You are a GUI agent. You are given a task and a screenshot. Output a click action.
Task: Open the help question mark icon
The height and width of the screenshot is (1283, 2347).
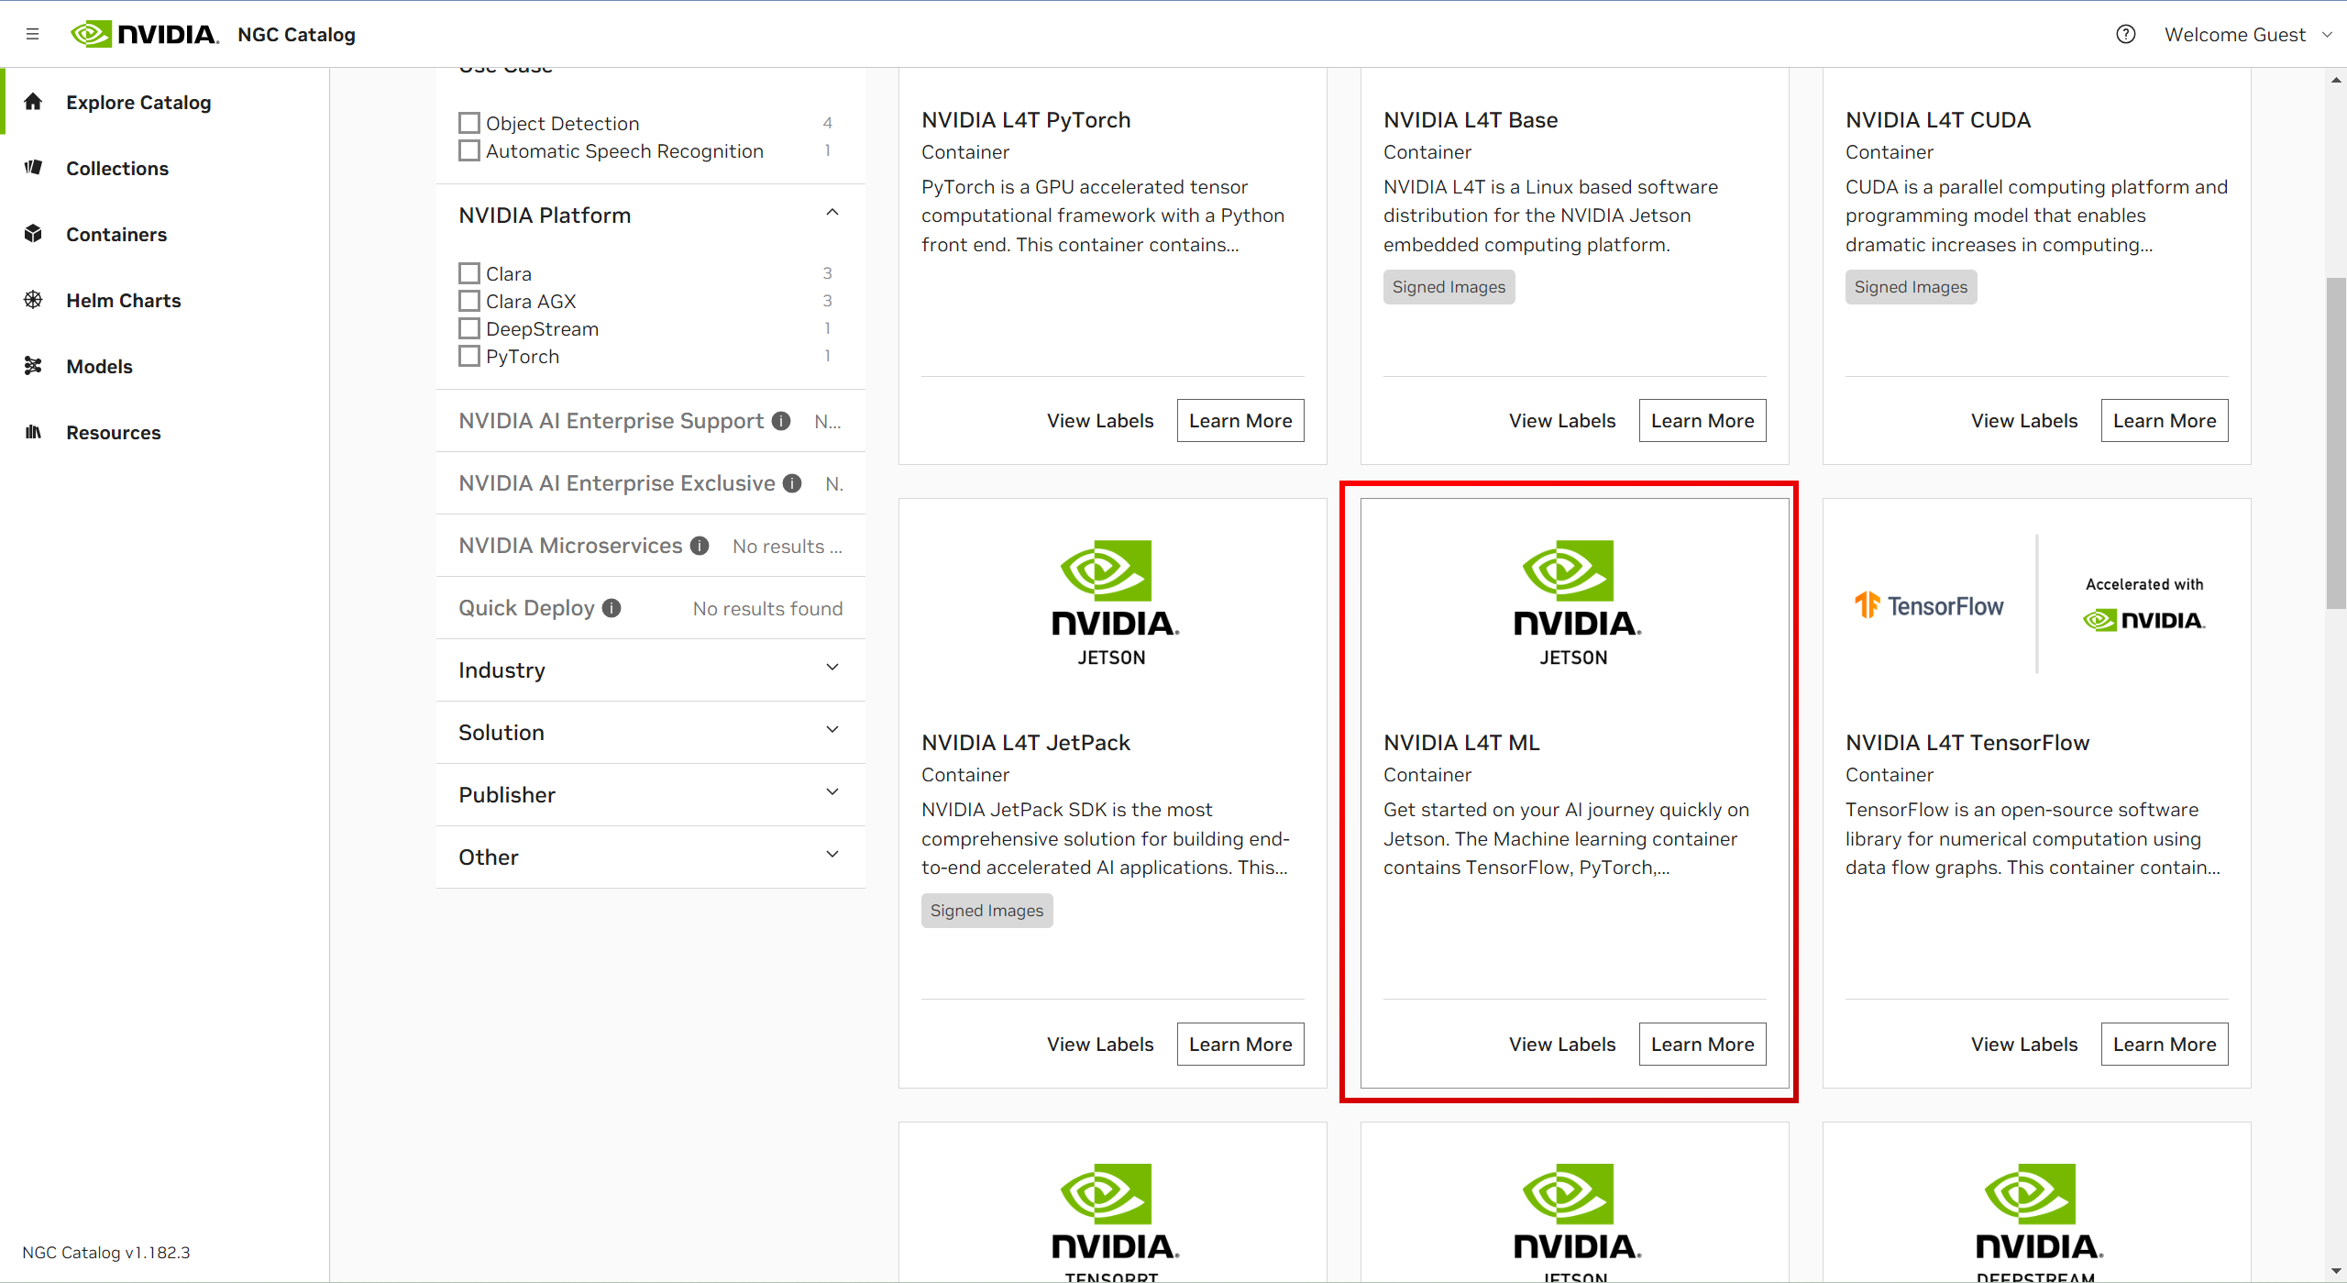tap(2125, 34)
